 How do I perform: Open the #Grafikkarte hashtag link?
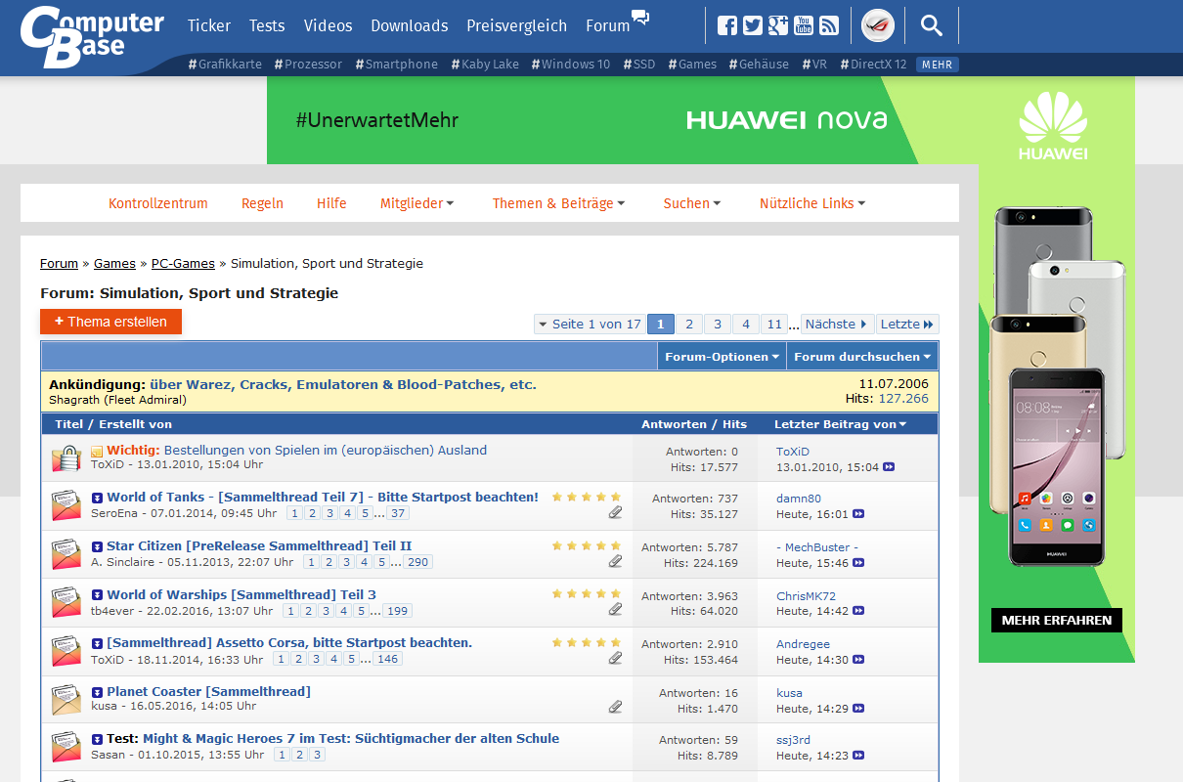(225, 65)
